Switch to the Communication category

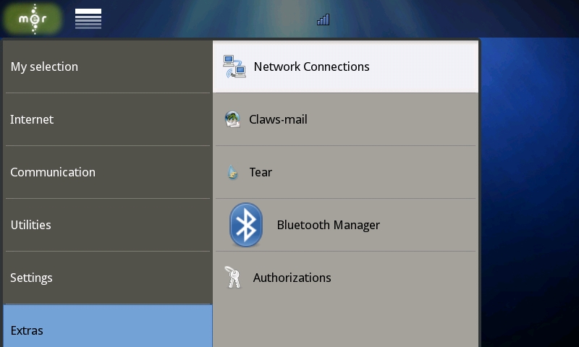[53, 172]
